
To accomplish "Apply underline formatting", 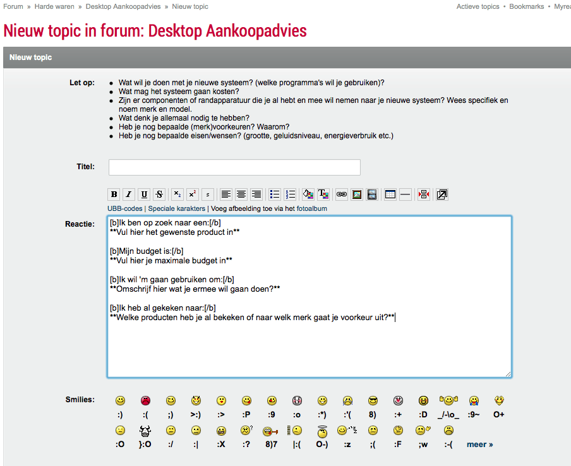I will [144, 194].
